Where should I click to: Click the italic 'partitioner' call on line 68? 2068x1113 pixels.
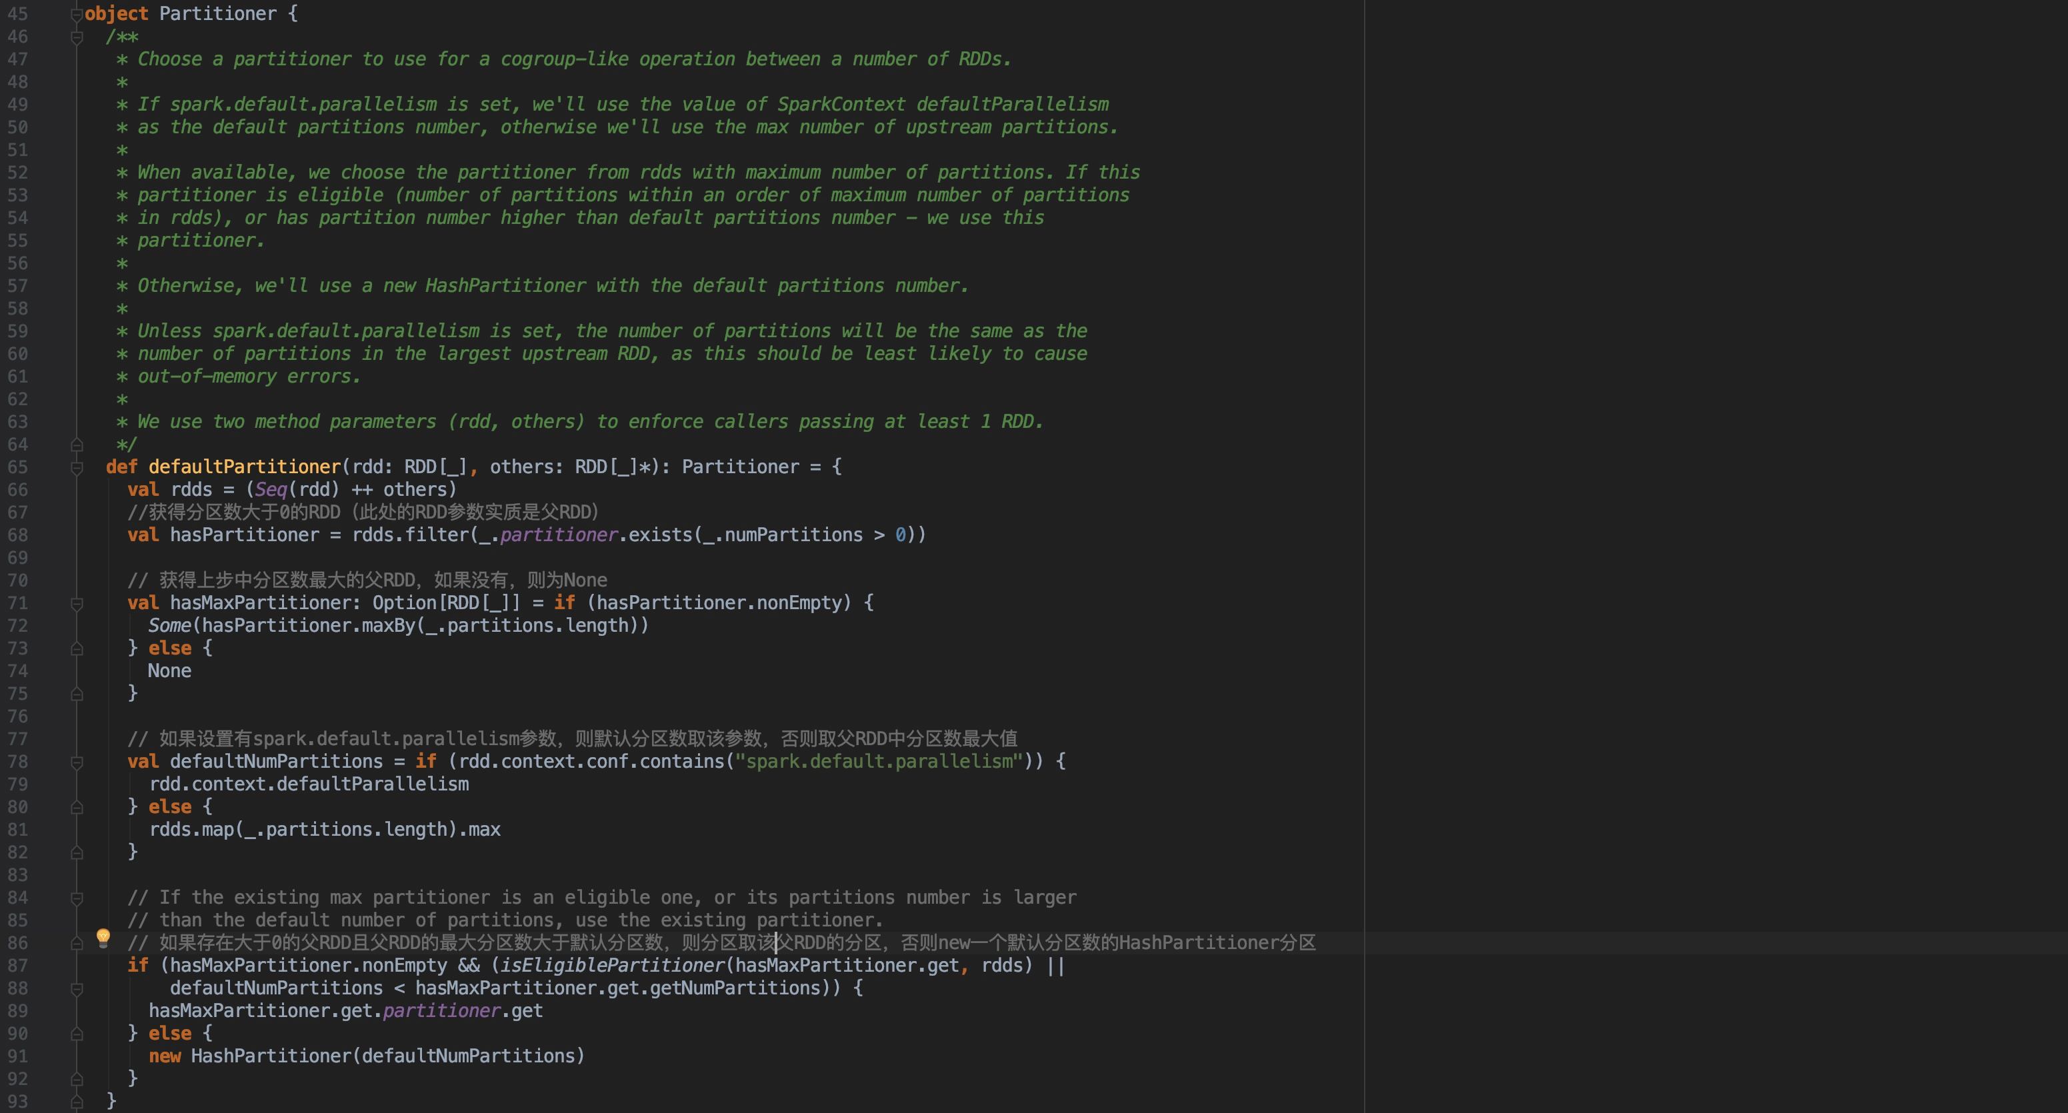coord(559,535)
